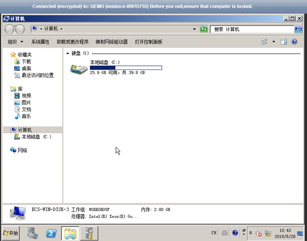This screenshot has width=307, height=241.
Task: Open the help question mark icon in the toolbar
Action: point(294,42)
